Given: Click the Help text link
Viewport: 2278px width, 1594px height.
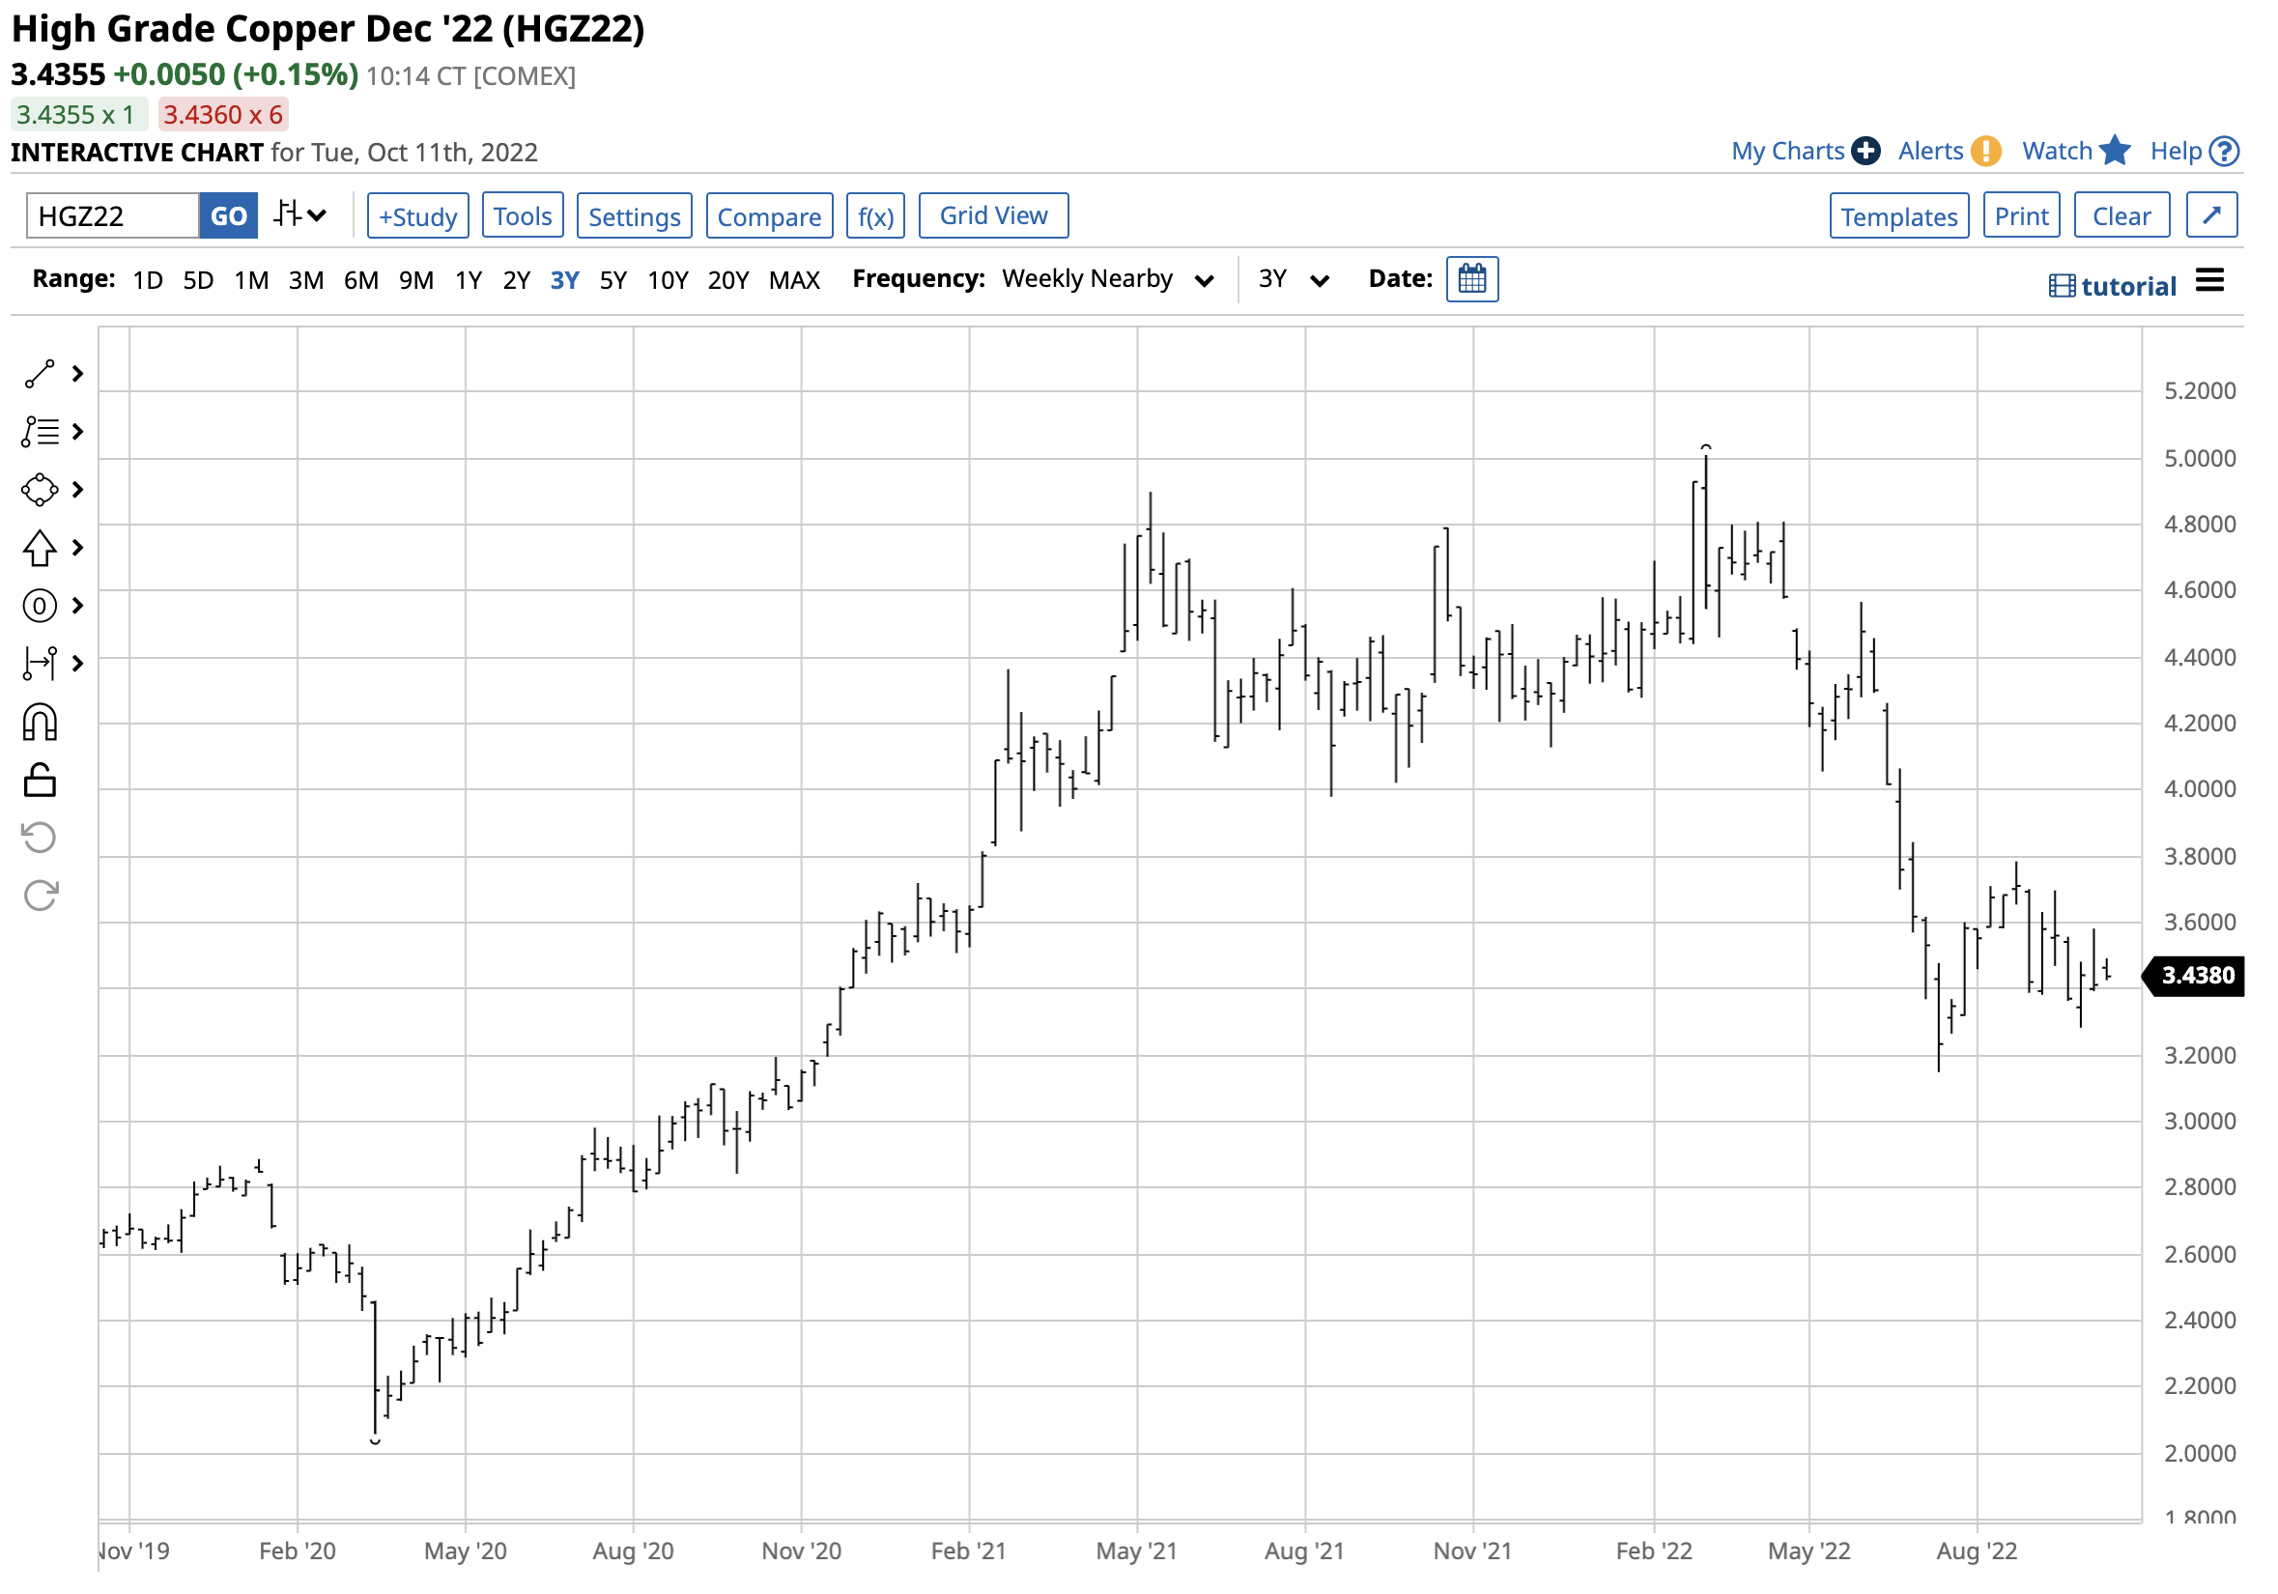Looking at the screenshot, I should coord(2176,151).
